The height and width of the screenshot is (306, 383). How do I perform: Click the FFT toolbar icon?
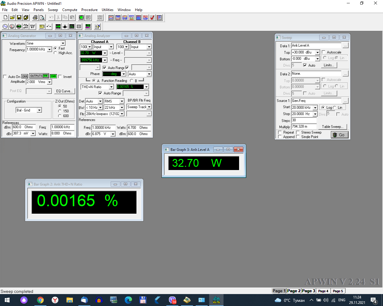pyautogui.click(x=132, y=18)
